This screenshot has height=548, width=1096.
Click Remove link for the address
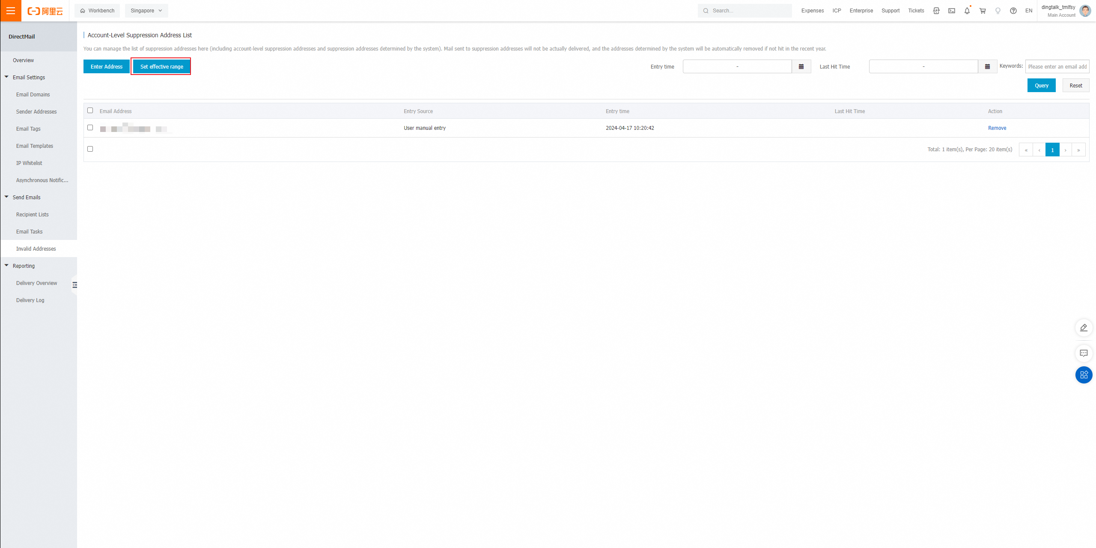point(997,128)
